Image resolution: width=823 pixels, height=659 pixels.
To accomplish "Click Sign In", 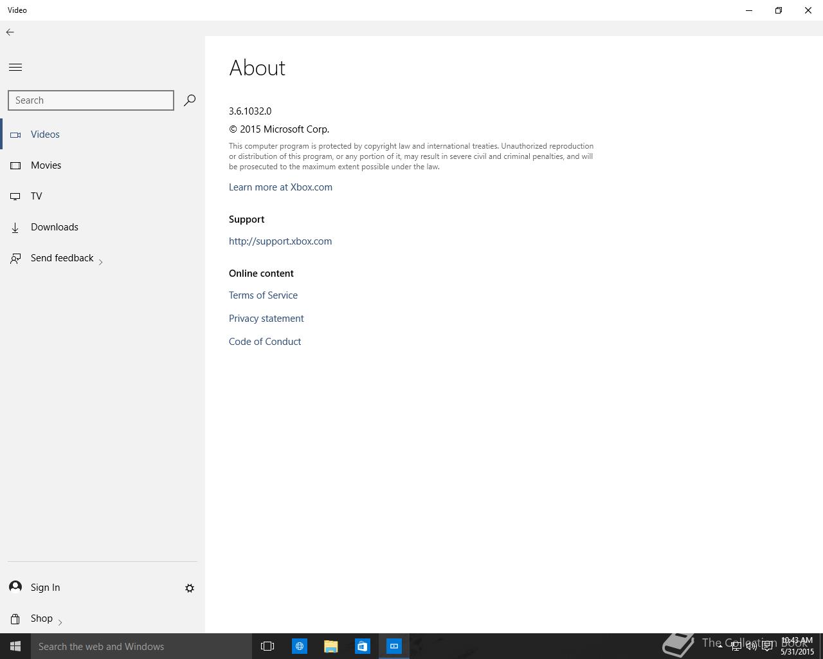I will click(x=46, y=588).
